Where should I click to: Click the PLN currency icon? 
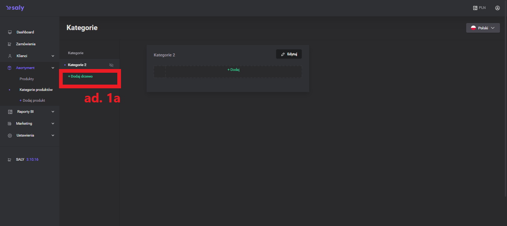tap(475, 8)
